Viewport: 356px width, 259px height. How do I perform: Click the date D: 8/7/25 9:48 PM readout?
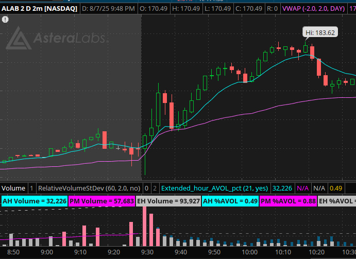coord(108,9)
